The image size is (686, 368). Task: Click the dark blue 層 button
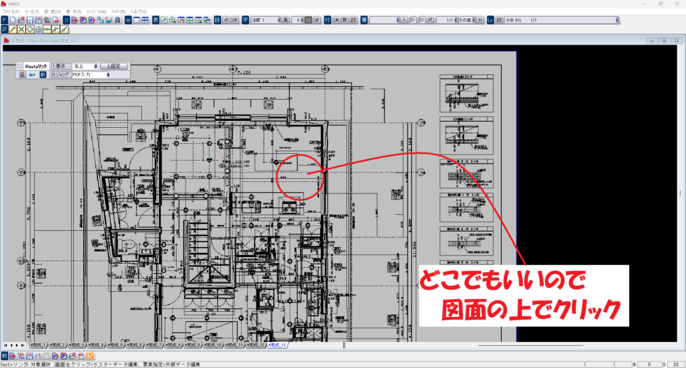[364, 20]
